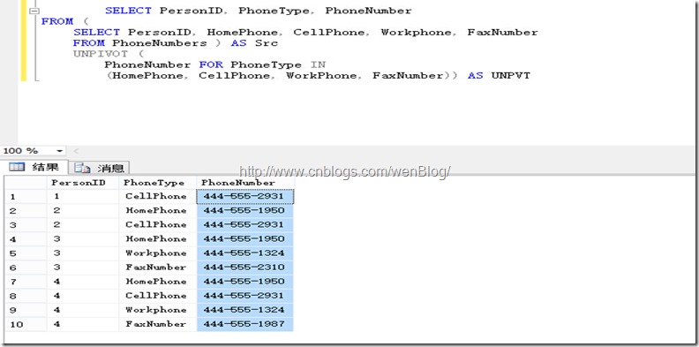This screenshot has height=347, width=699.
Task: Collapse the SELECT query outline block
Action: tap(34, 11)
